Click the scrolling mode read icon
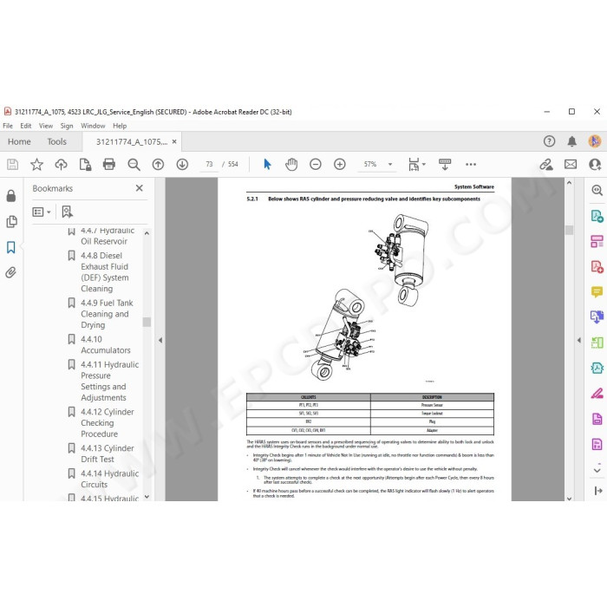607x607 pixels. [x=444, y=165]
